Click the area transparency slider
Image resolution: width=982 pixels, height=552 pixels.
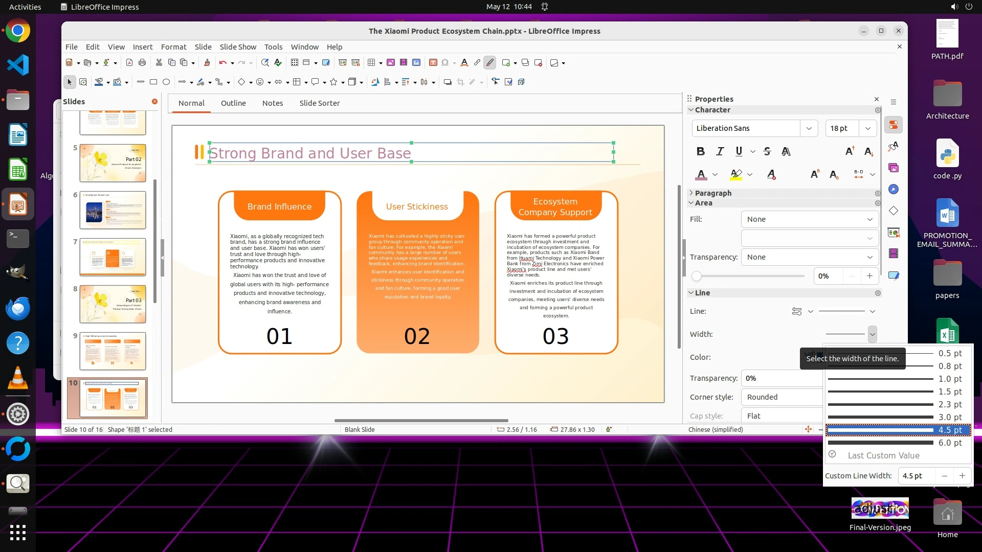[x=750, y=276]
